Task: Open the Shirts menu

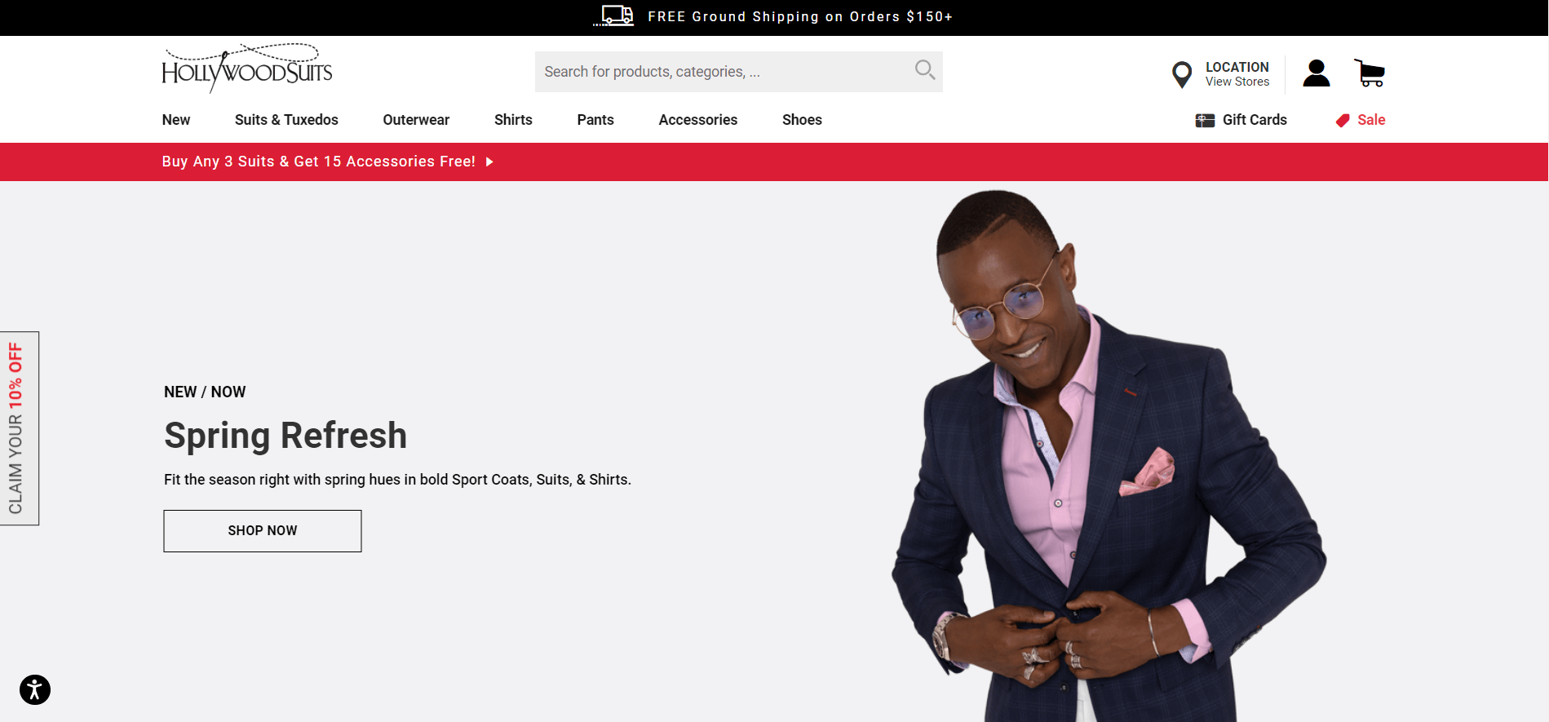Action: (x=513, y=120)
